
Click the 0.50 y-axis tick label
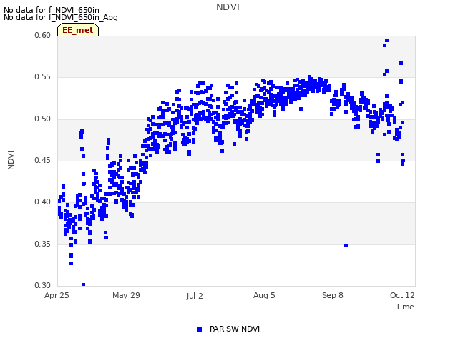(43, 119)
